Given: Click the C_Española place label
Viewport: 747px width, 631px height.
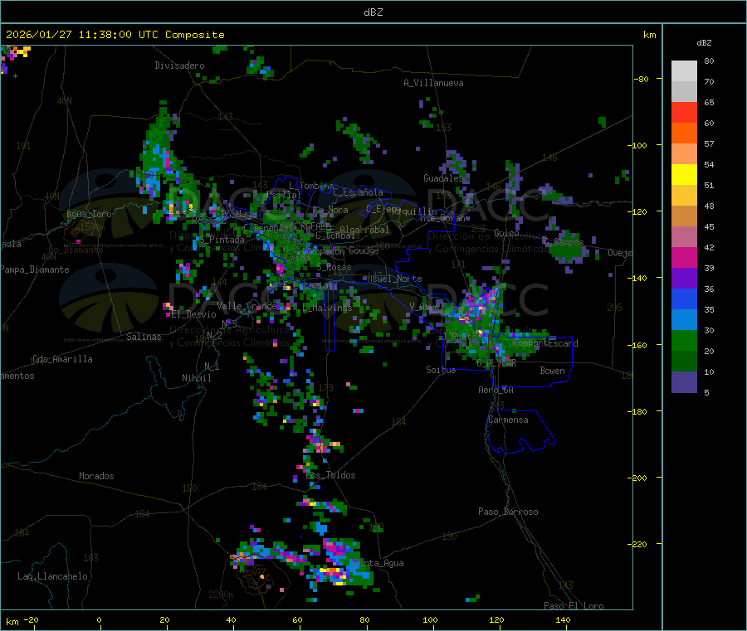Looking at the screenshot, I should (x=359, y=192).
